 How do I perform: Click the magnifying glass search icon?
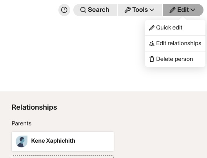83,10
